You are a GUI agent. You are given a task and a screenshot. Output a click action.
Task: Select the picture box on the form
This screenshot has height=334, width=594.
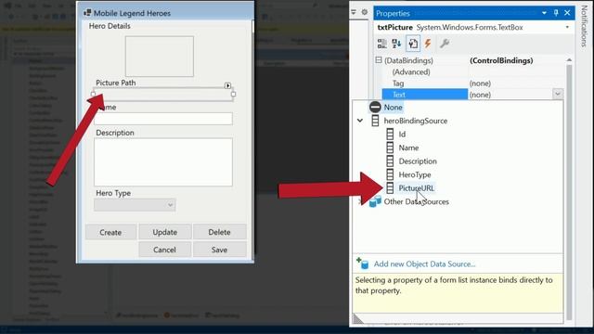(x=160, y=57)
